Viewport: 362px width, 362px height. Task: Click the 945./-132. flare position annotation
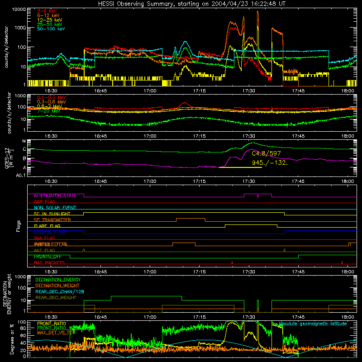click(270, 162)
